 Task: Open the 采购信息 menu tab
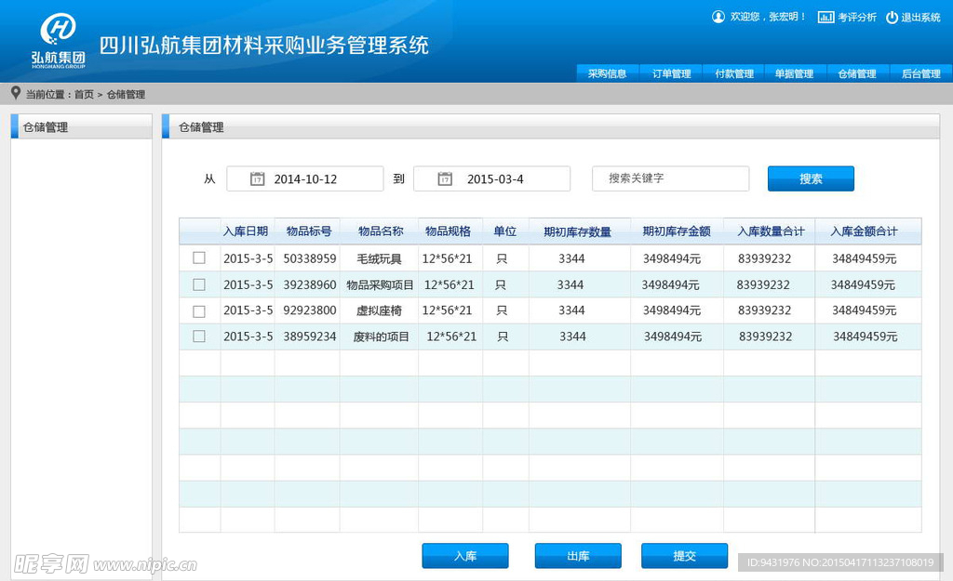coord(607,73)
